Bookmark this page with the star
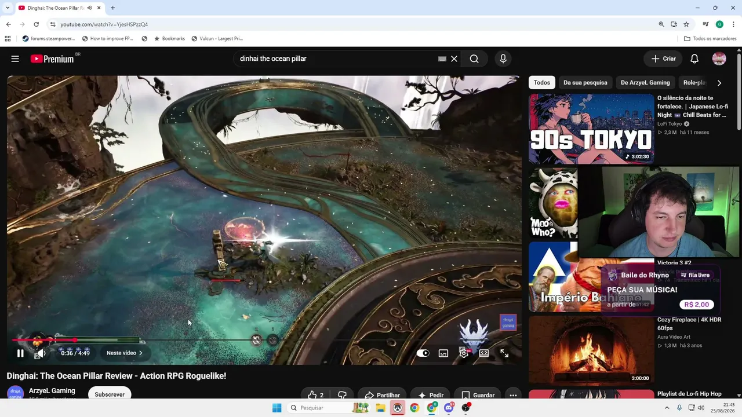 point(686,24)
